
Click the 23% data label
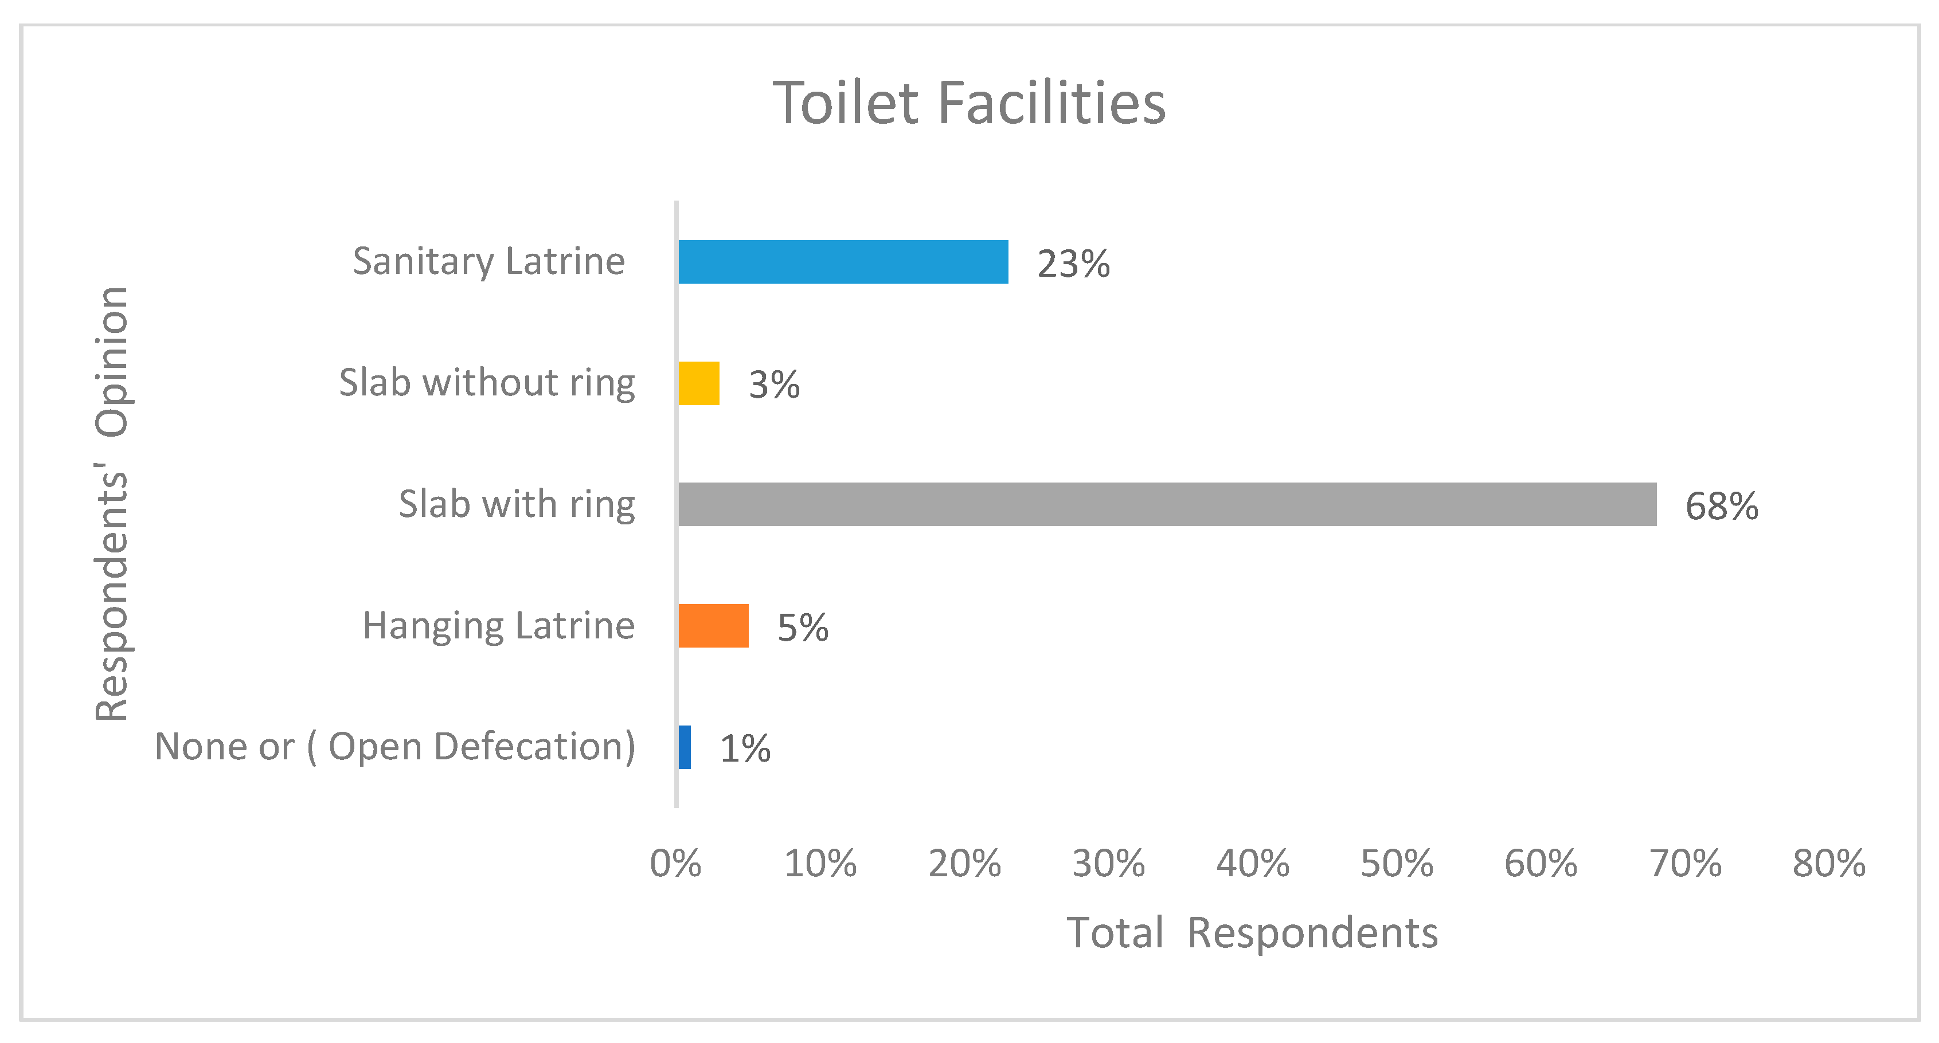(x=1073, y=264)
